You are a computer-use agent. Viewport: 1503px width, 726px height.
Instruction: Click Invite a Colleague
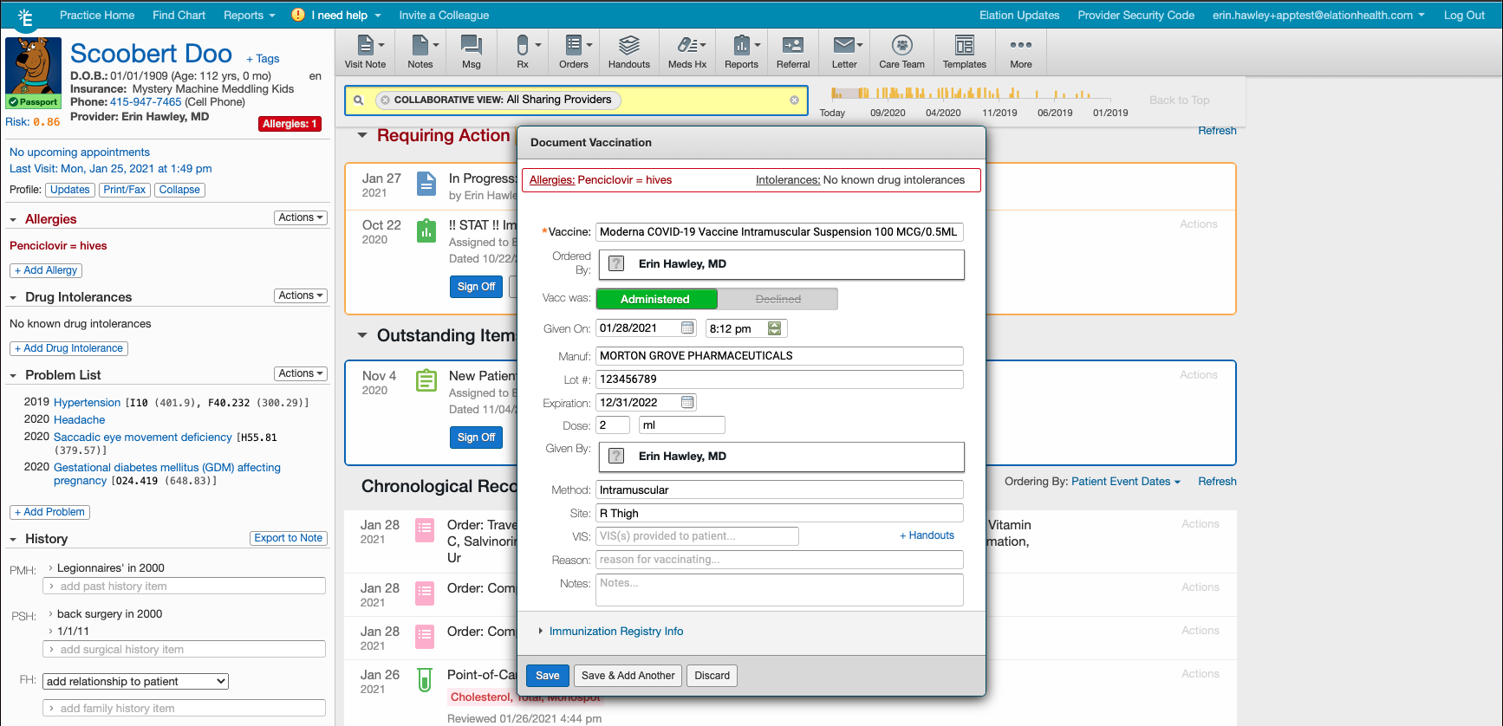click(x=444, y=15)
